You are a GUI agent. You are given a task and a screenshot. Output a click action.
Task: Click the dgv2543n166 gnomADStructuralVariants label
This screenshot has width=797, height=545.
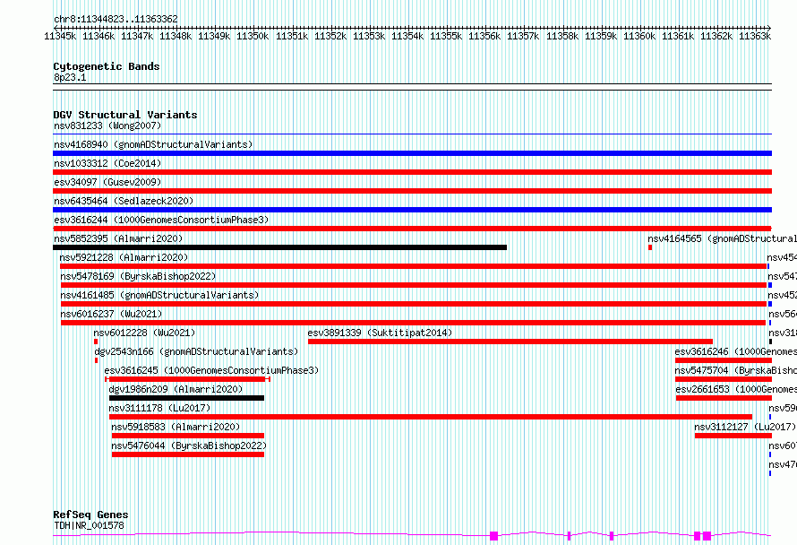click(196, 351)
